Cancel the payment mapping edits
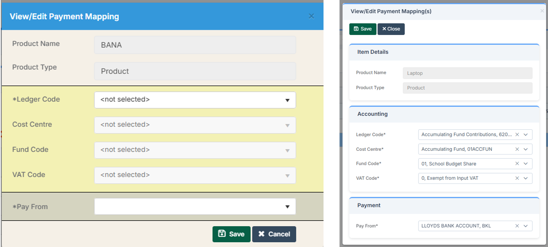Screen dimensions: 548x247 point(274,234)
